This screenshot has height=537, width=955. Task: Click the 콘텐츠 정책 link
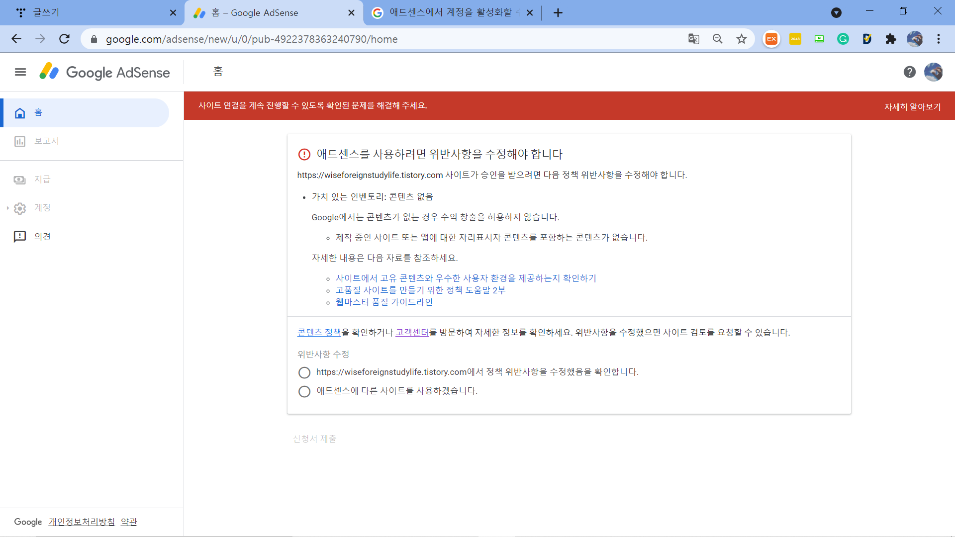319,333
